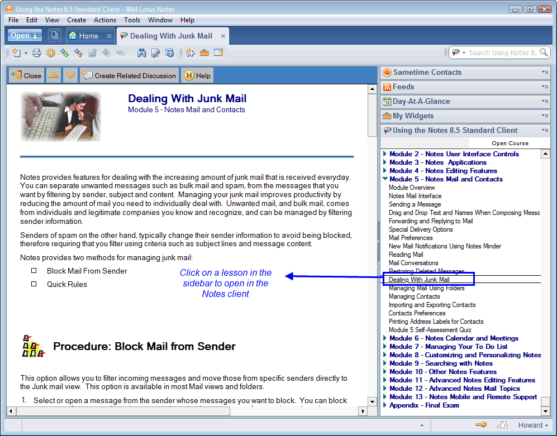Click the Configure component panel icon
Viewport: 557px width, 436px height.
(218, 53)
